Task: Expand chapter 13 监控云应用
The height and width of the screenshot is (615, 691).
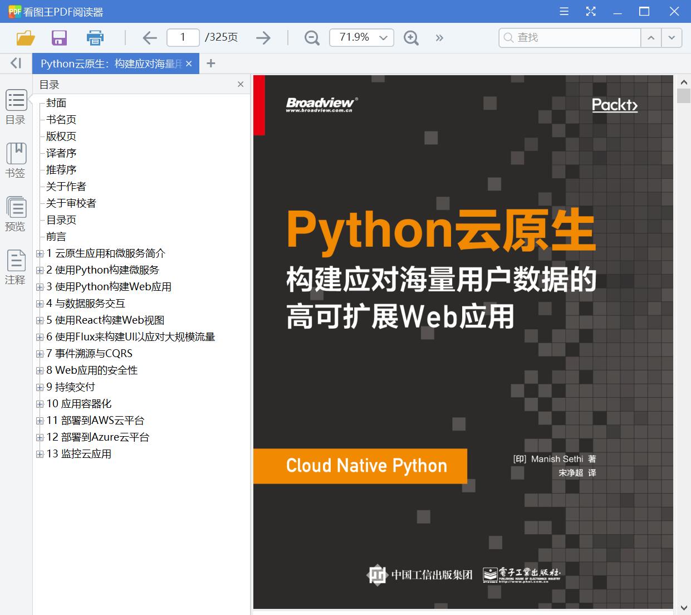Action: 40,454
